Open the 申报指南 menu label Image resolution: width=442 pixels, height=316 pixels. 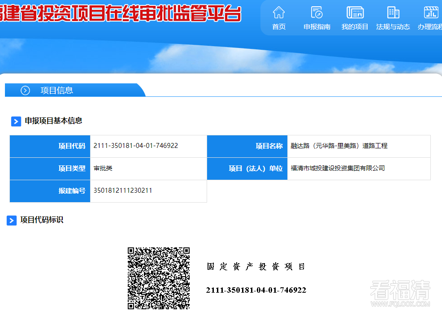(317, 27)
